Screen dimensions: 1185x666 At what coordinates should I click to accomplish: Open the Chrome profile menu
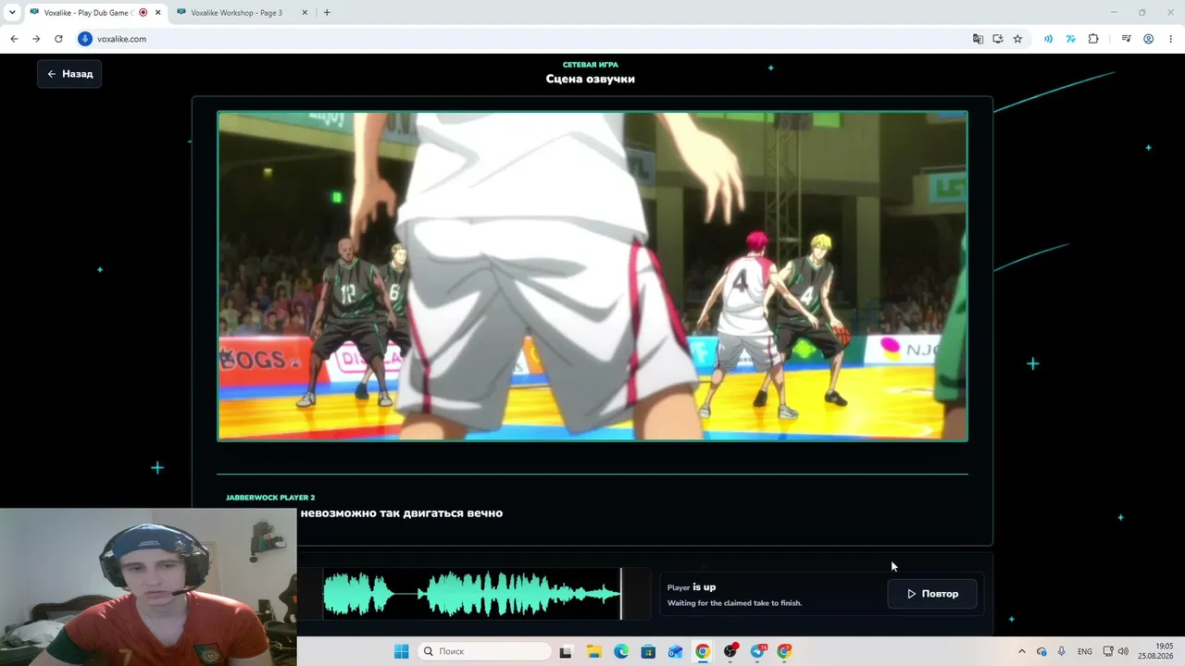pyautogui.click(x=1149, y=39)
